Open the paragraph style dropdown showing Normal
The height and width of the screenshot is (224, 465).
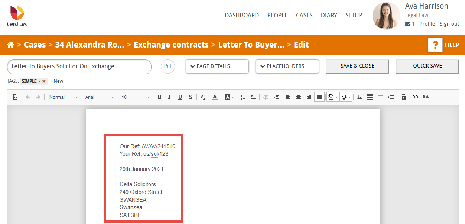click(62, 97)
